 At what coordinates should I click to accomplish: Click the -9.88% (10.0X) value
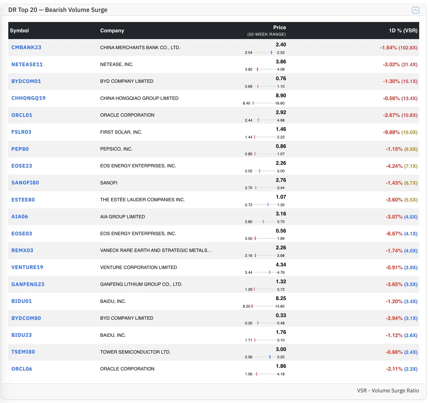(400, 132)
